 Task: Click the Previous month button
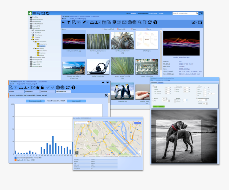35,101
